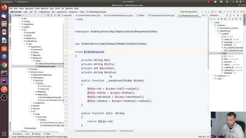Screen dimensions: 246x138
Task: Open the Postman icon in the dock
Action: click(x=4, y=89)
